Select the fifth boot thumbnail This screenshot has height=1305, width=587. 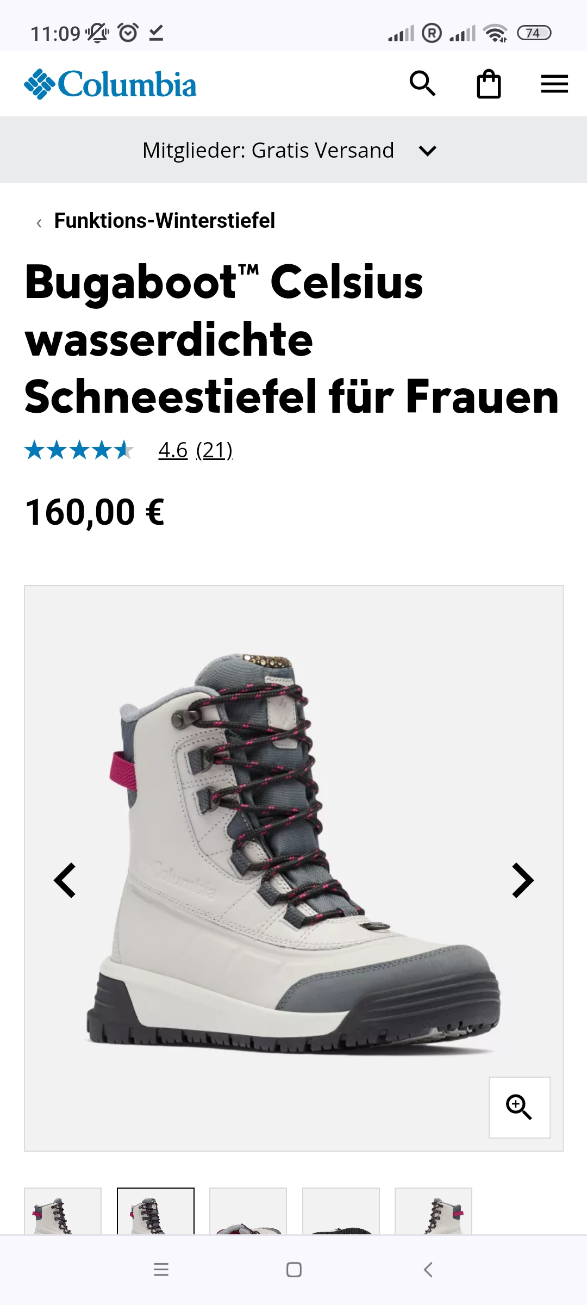click(433, 1211)
